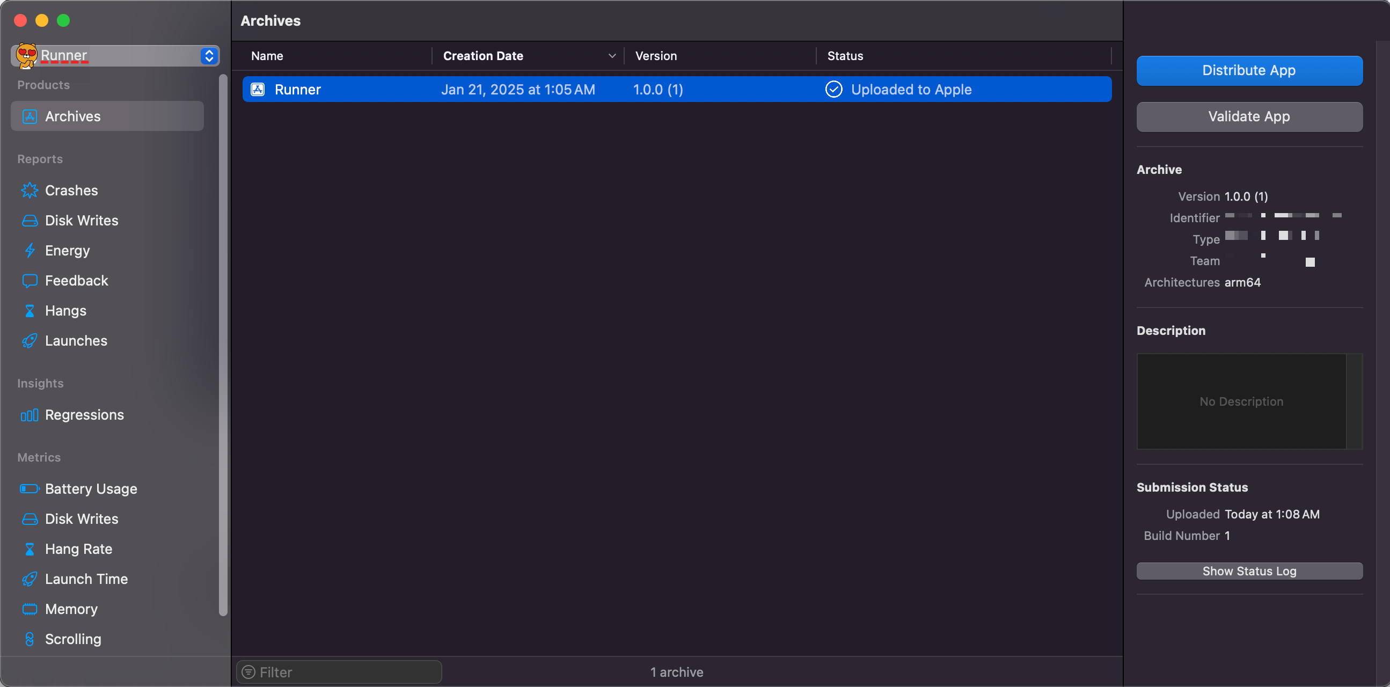This screenshot has height=687, width=1390.
Task: Open the Feedback report
Action: pos(77,281)
